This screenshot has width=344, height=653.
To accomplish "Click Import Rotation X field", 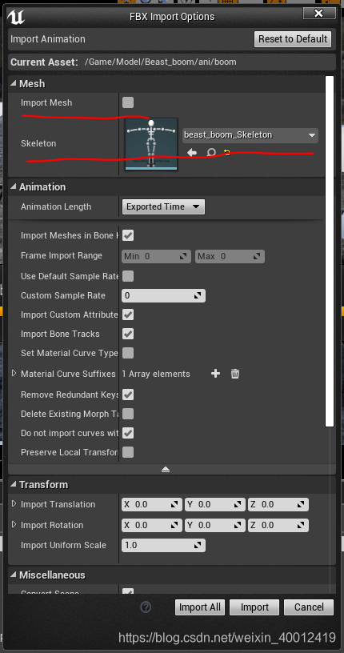I will point(151,525).
